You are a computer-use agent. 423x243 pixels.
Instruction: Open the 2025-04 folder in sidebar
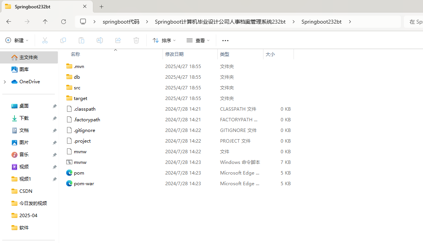click(x=28, y=216)
